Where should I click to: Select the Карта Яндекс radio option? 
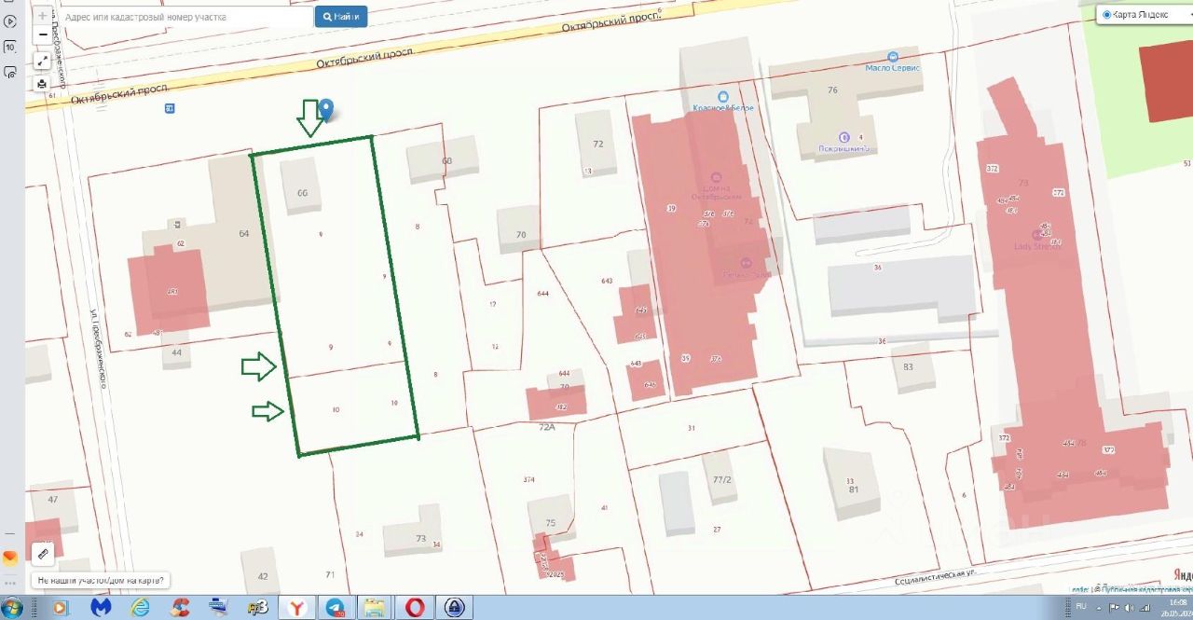[x=1107, y=15]
